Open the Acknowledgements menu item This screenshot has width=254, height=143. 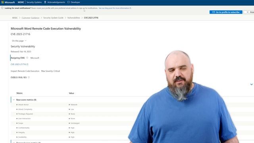[x=56, y=2]
